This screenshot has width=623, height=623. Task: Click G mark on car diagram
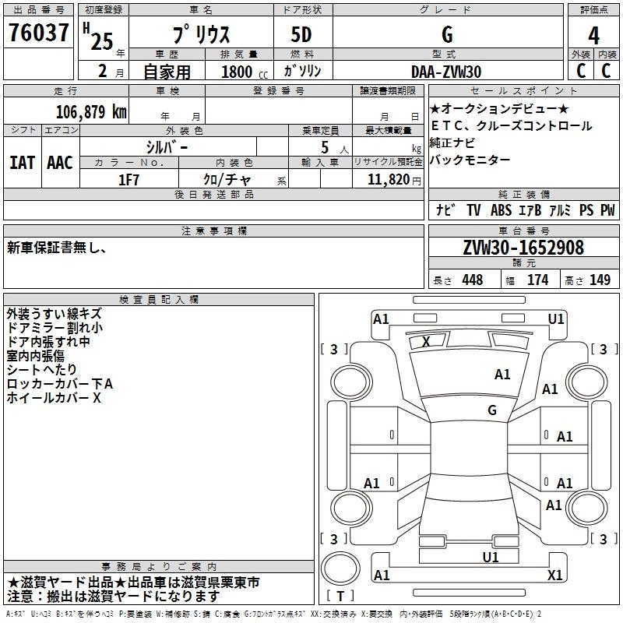click(492, 410)
